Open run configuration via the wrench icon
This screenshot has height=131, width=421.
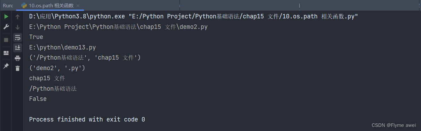point(6,27)
